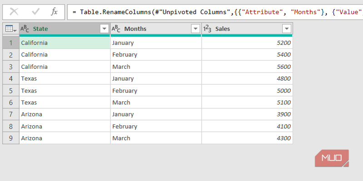
Task: Change State column data type icon
Action: pyautogui.click(x=25, y=29)
